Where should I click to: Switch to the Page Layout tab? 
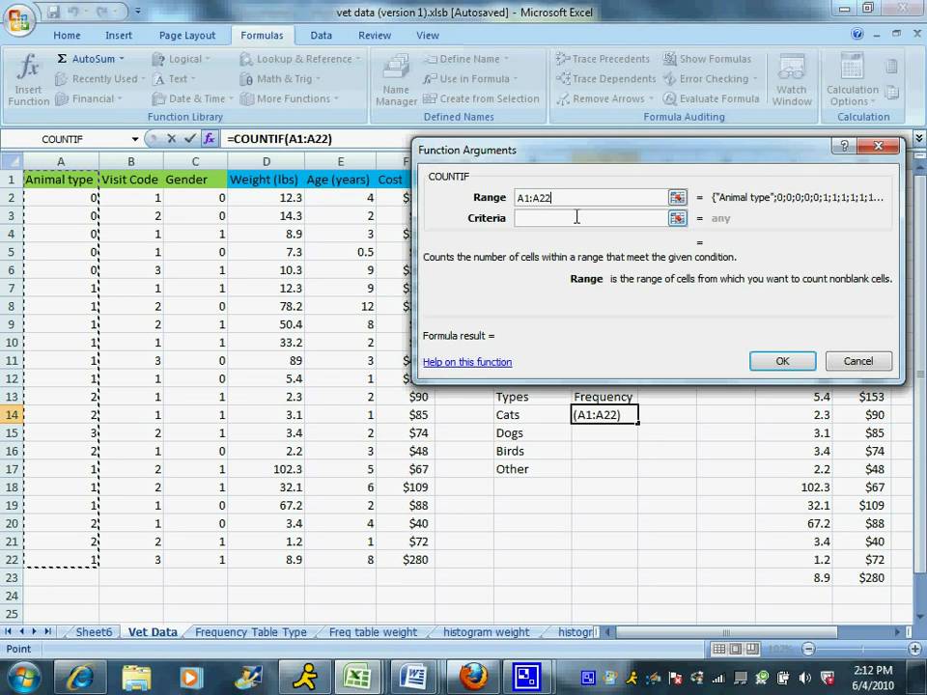(x=186, y=36)
